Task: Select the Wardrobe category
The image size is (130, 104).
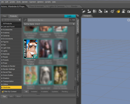Action: (x=11, y=87)
